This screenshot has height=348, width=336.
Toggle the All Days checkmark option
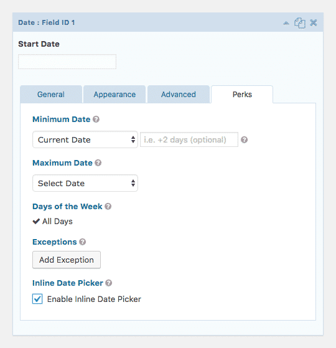click(52, 222)
